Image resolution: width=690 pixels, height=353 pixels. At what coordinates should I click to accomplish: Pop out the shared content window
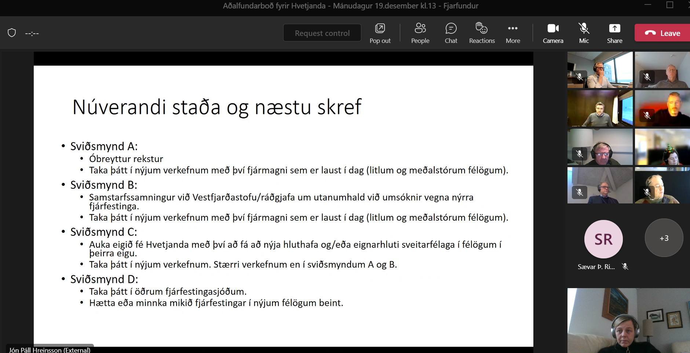(380, 33)
